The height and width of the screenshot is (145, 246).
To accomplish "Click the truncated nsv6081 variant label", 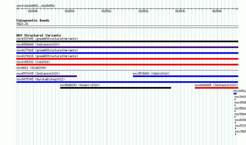I will click(x=240, y=120).
